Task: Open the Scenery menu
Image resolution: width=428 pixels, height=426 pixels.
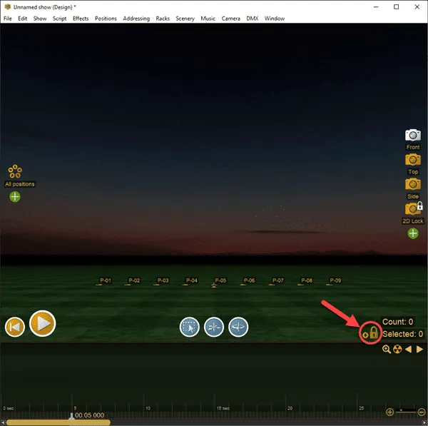Action: tap(185, 18)
